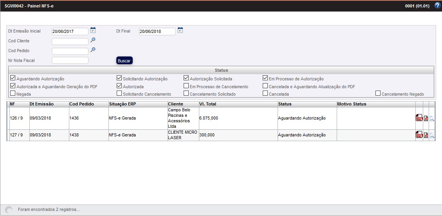Image resolution: width=442 pixels, height=216 pixels.
Task: Click the Vl. Total column header
Action: 207,104
